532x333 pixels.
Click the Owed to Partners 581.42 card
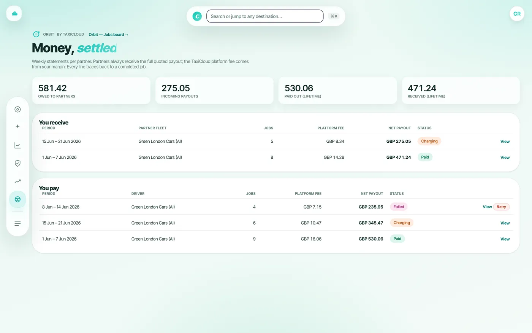91,91
